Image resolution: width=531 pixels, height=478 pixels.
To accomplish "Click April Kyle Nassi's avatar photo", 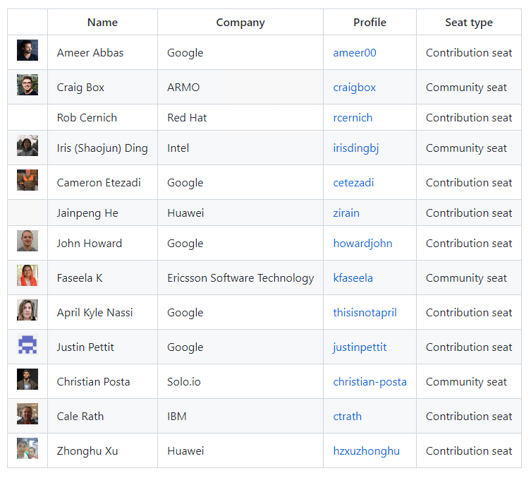I will (x=28, y=310).
